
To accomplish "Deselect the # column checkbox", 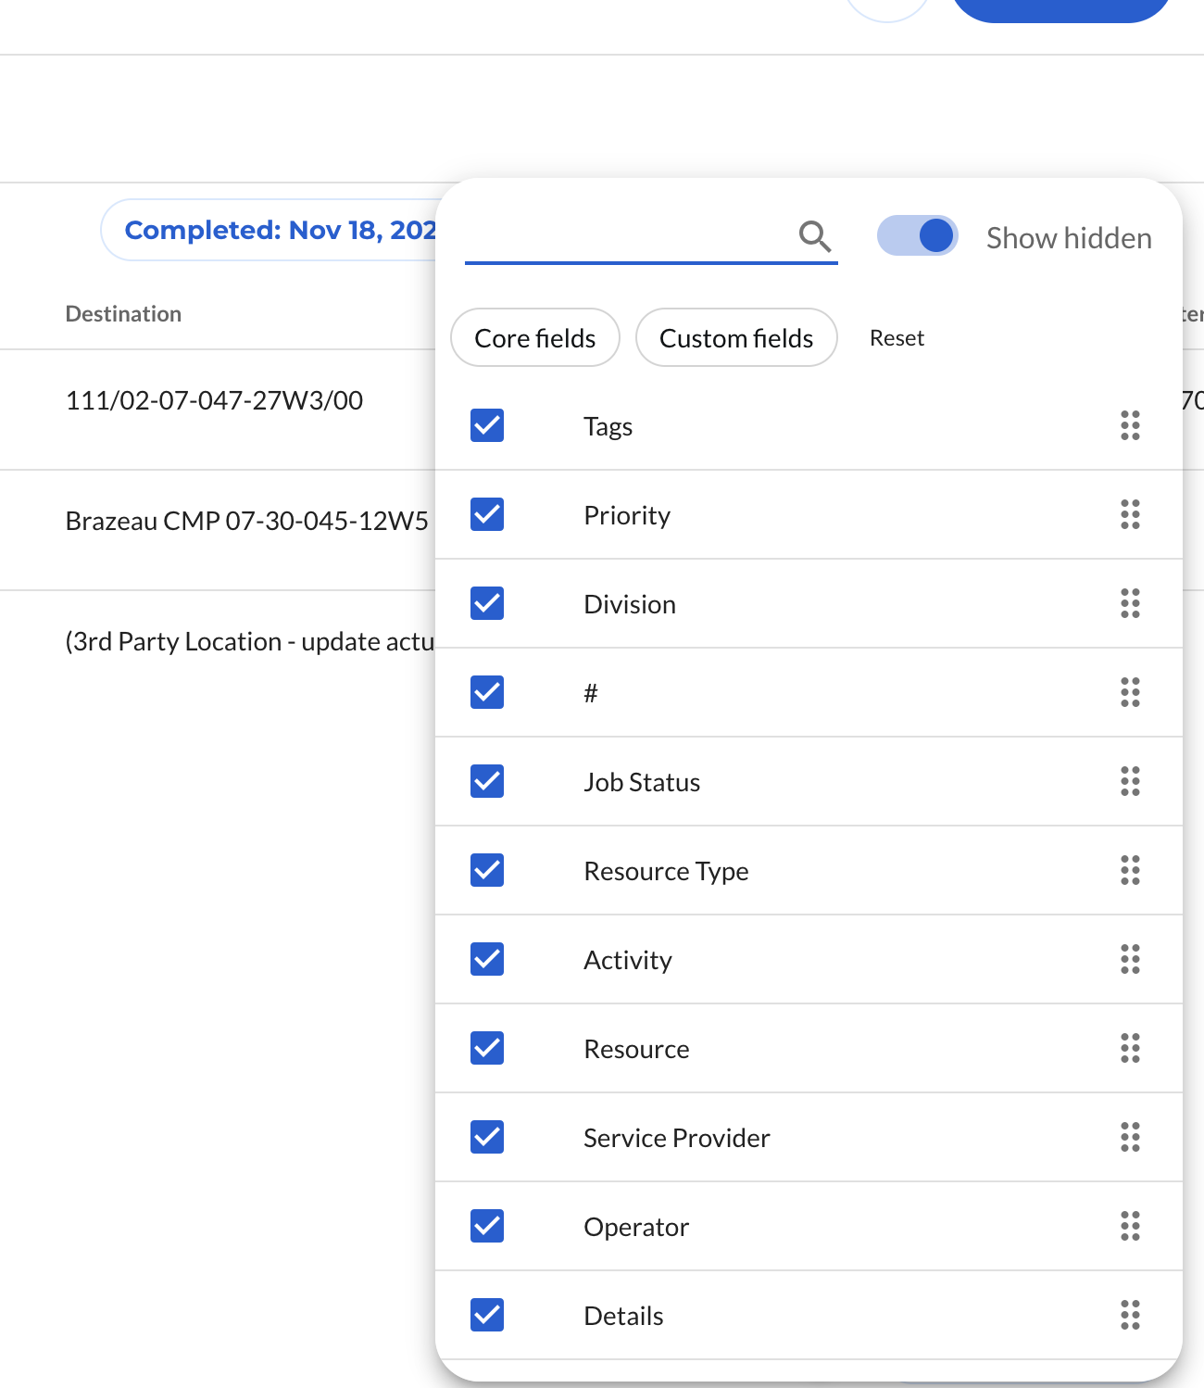I will pos(487,693).
